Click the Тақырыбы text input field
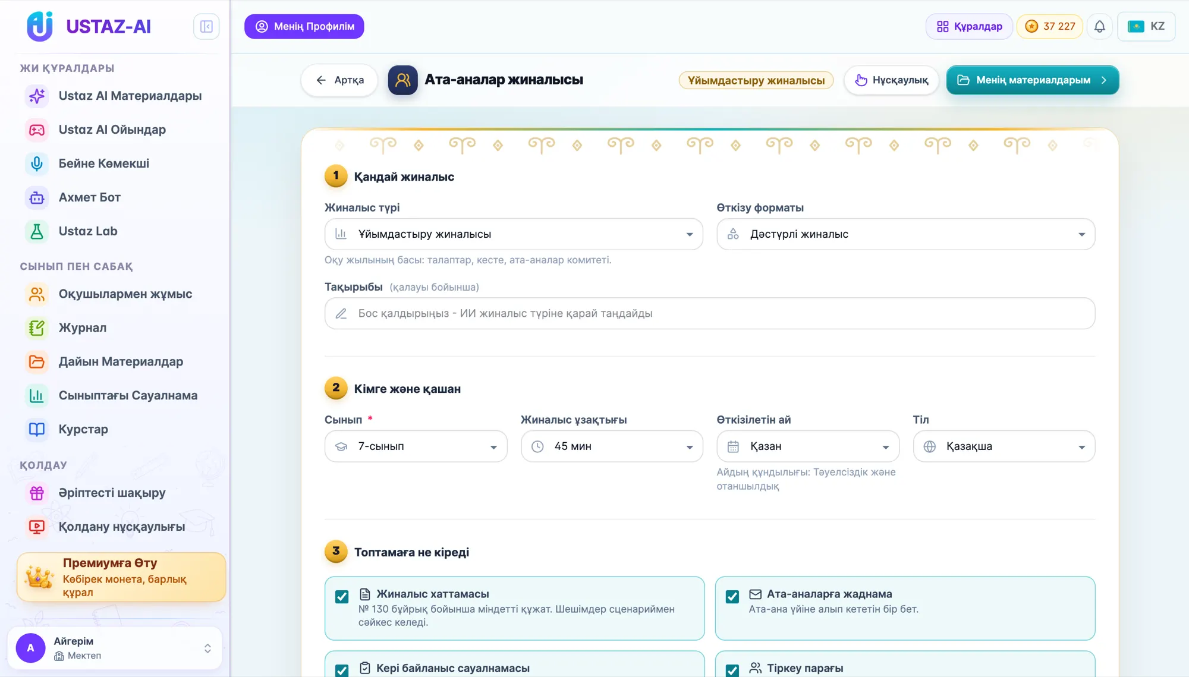Screen dimensions: 1189x677 pos(709,313)
